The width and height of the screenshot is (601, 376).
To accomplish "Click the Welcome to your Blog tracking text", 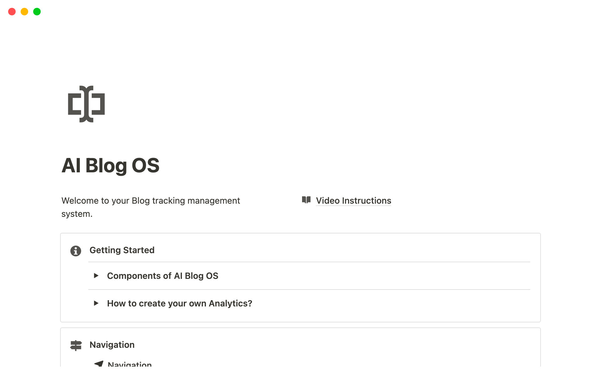I will coord(151,201).
